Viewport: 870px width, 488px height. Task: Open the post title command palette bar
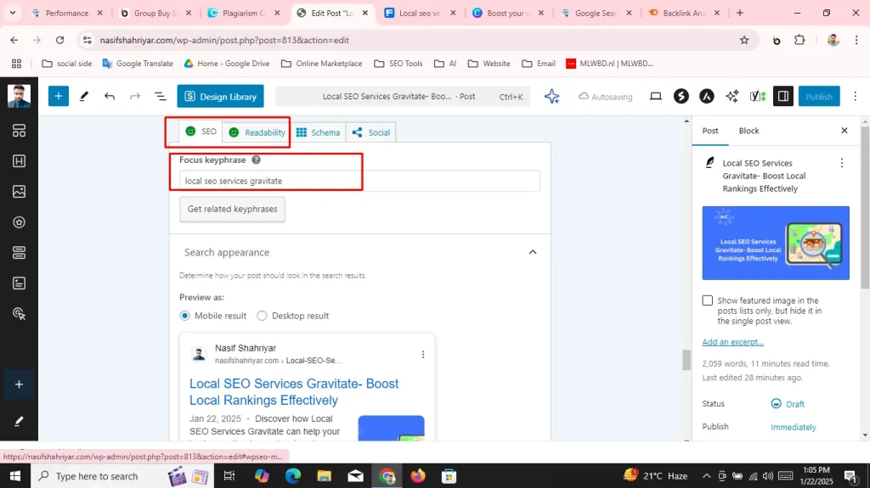402,97
